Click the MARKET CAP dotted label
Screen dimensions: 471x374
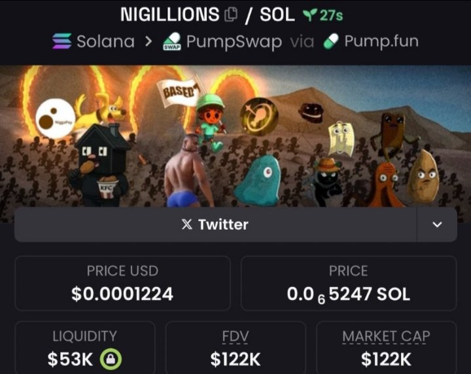387,336
